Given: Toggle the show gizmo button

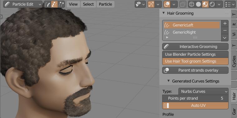Looking at the screenshot, I should [151, 4].
